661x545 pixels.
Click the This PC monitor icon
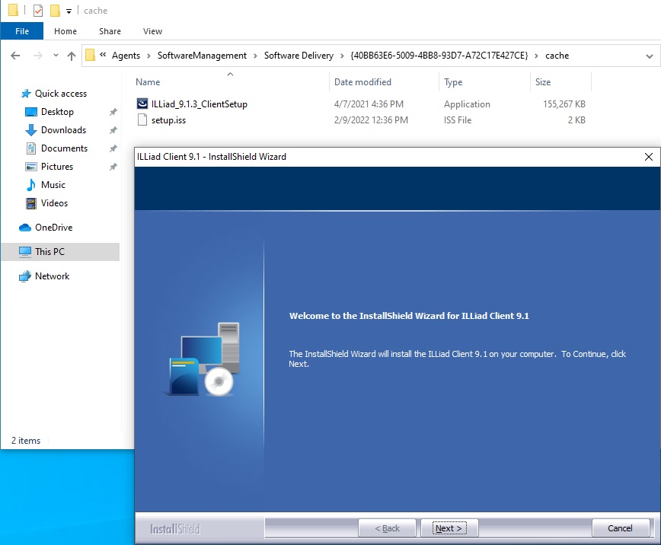pyautogui.click(x=25, y=252)
